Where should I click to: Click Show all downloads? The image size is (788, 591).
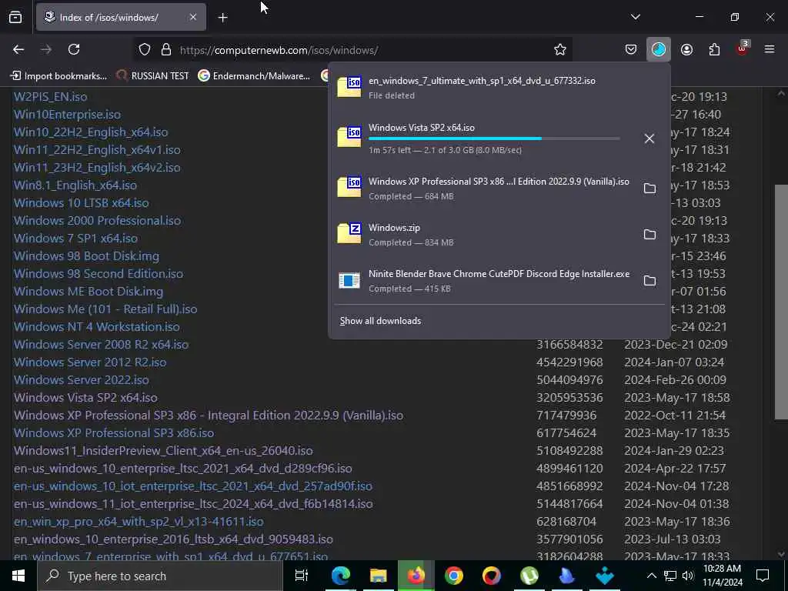[380, 321]
